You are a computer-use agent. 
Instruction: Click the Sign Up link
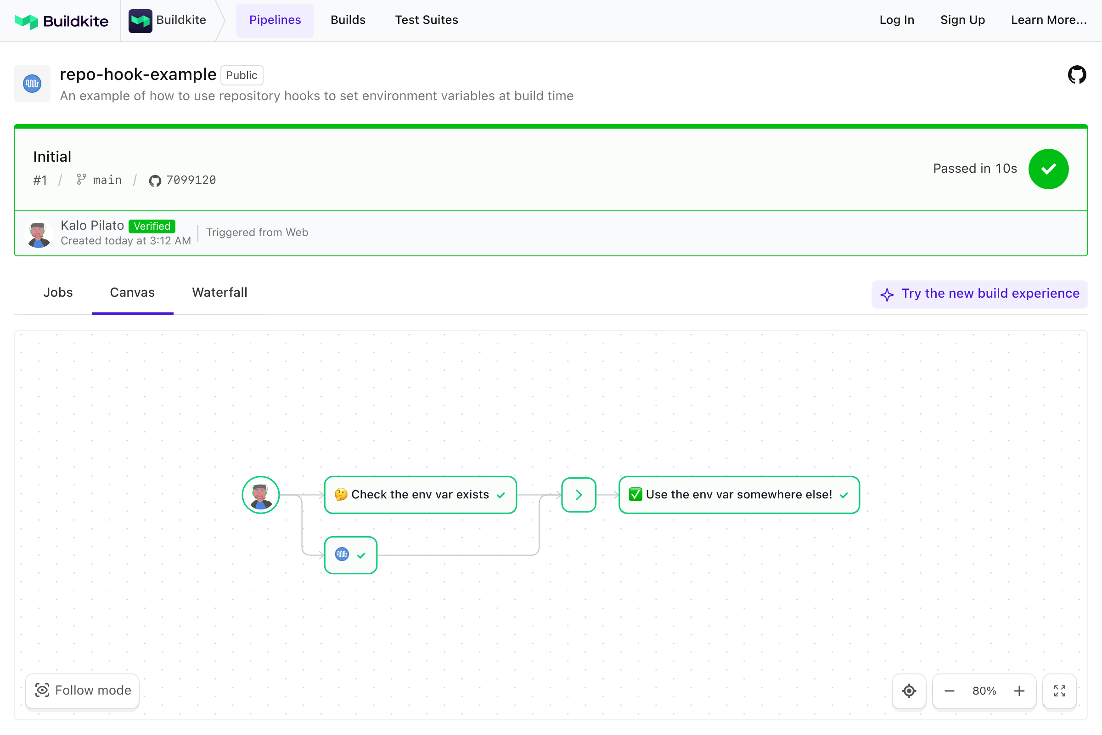962,20
